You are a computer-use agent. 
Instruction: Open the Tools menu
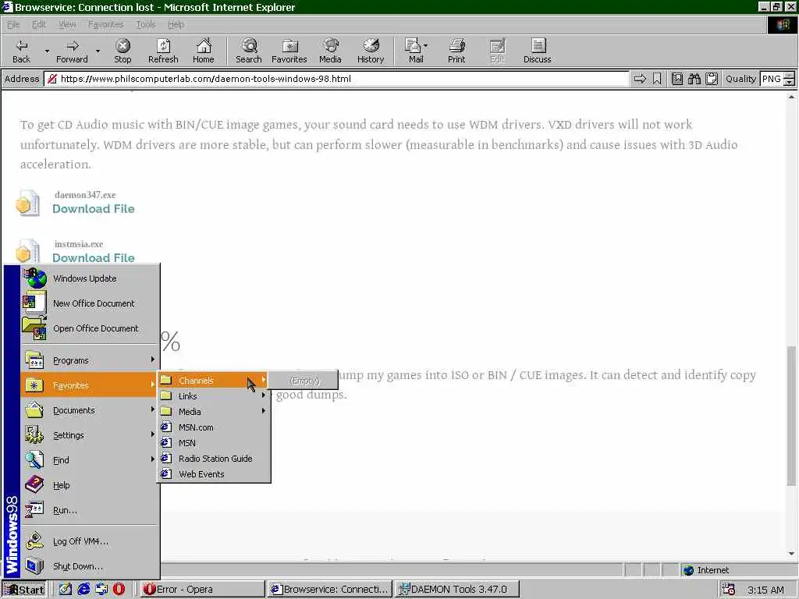pos(146,24)
